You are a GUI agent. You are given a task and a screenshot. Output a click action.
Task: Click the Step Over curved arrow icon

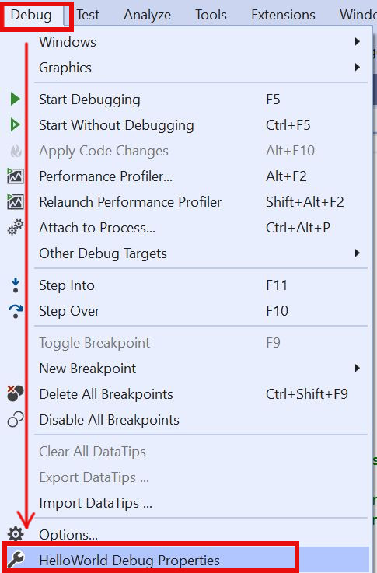16,311
